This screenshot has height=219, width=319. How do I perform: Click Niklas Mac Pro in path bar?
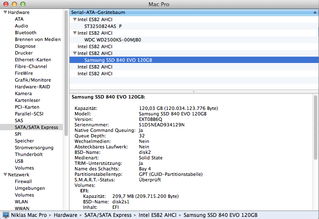coord(29,215)
